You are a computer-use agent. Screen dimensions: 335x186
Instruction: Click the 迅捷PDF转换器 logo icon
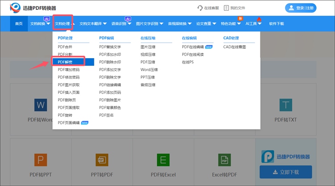point(15,8)
